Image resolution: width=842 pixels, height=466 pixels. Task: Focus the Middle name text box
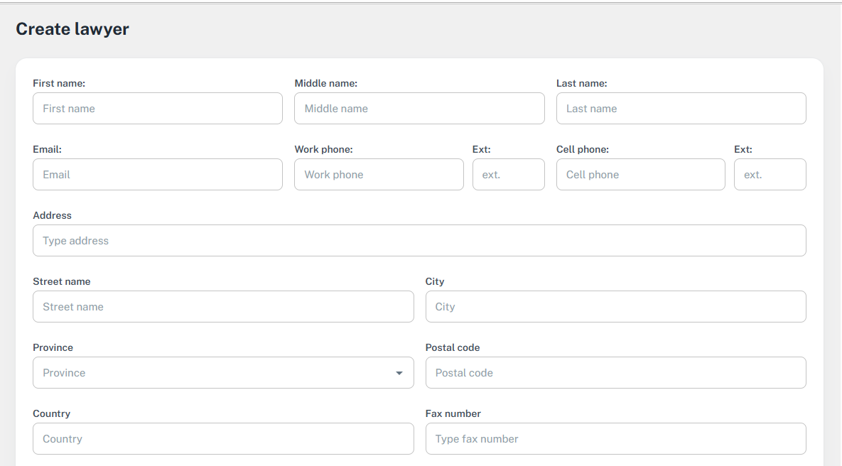419,109
